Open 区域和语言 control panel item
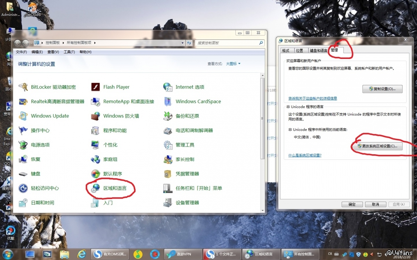Image resolution: width=417 pixels, height=260 pixels. (x=109, y=188)
